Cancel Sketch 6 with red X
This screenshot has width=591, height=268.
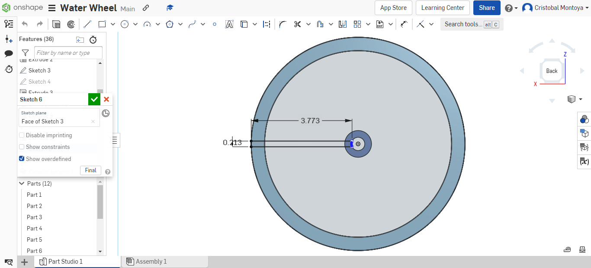point(106,99)
